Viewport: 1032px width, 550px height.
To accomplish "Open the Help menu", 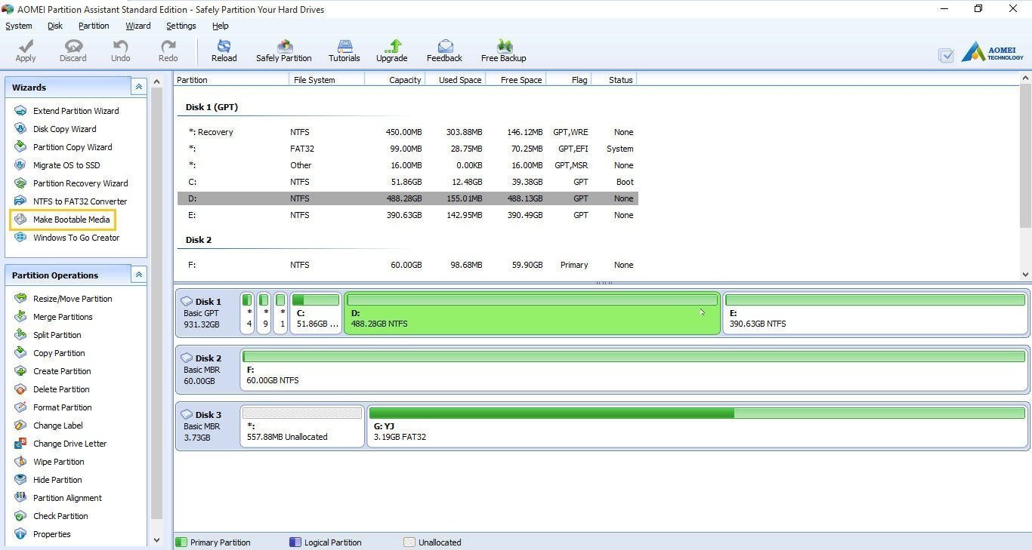I will (220, 26).
